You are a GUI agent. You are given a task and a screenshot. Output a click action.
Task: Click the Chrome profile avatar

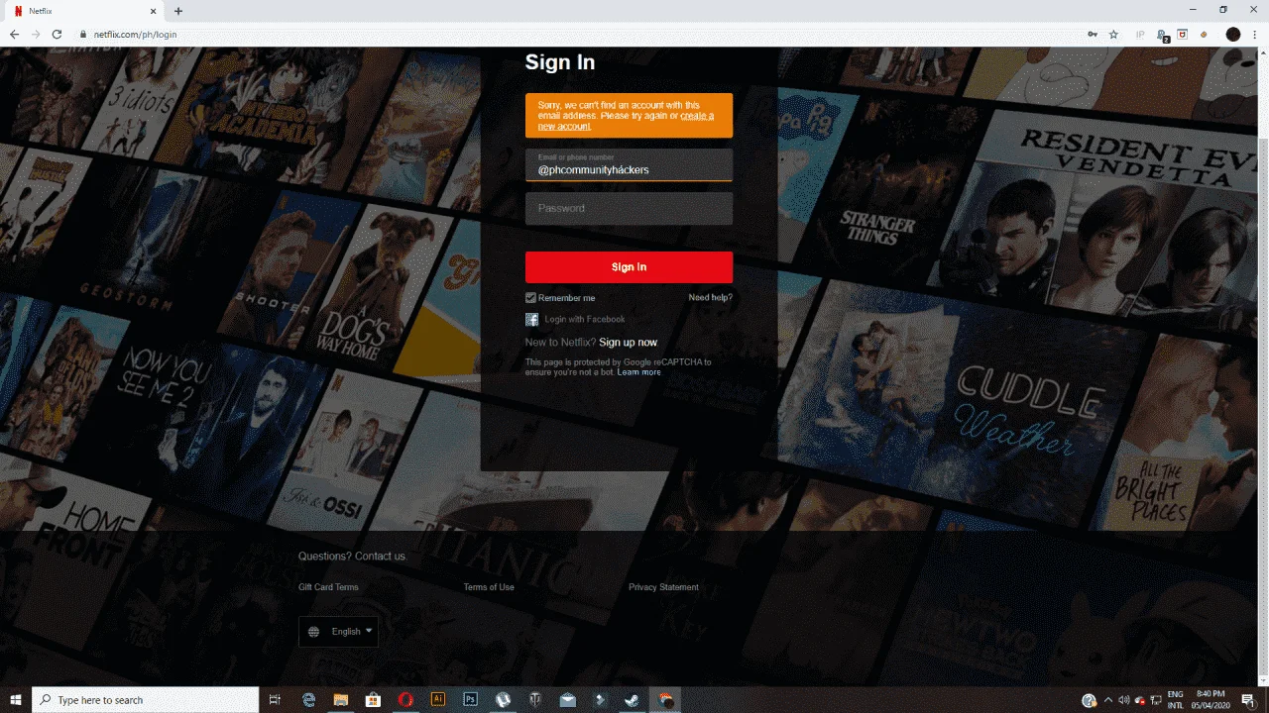tap(1233, 34)
